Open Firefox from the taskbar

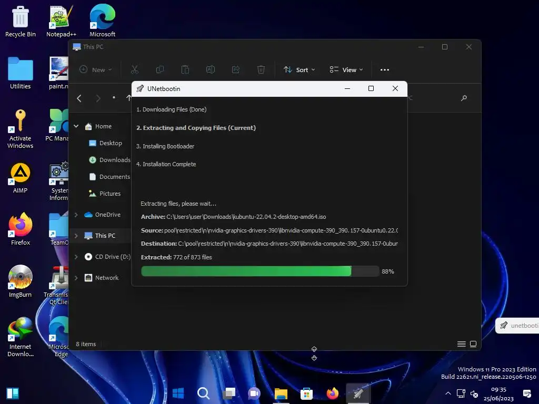[x=333, y=393]
